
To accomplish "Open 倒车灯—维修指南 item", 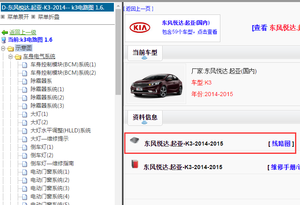I will point(52,163).
